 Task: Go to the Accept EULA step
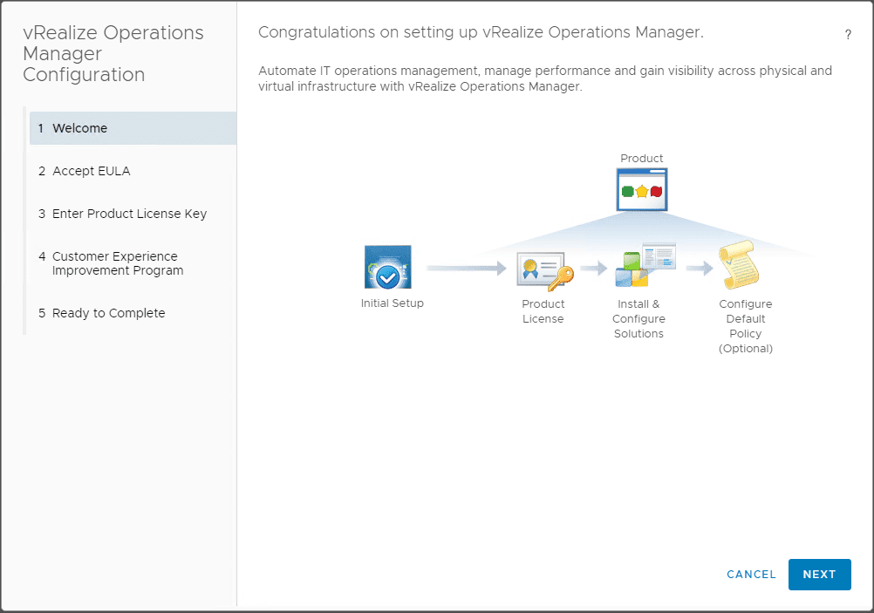pos(91,171)
